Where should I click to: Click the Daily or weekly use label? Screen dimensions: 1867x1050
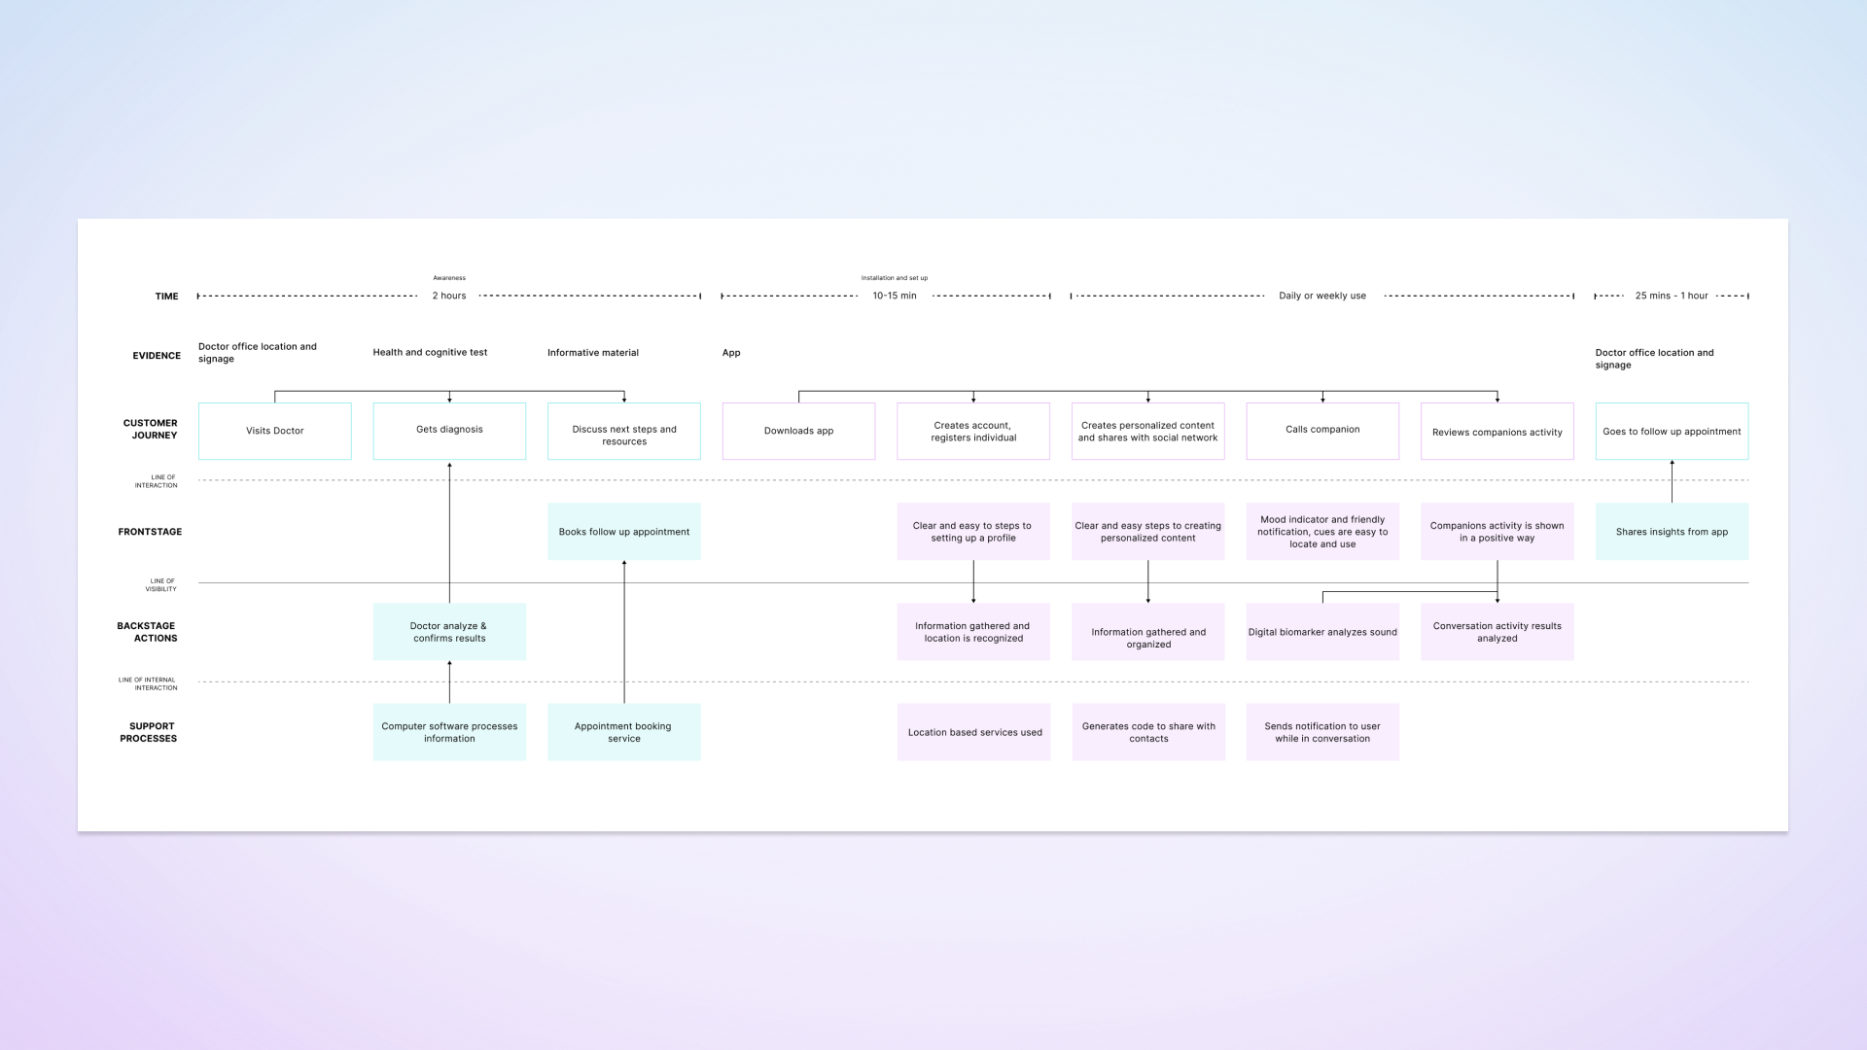click(x=1322, y=296)
